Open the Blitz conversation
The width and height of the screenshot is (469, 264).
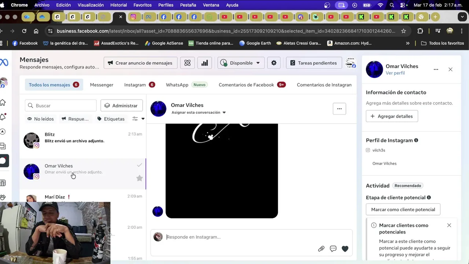[x=83, y=143]
